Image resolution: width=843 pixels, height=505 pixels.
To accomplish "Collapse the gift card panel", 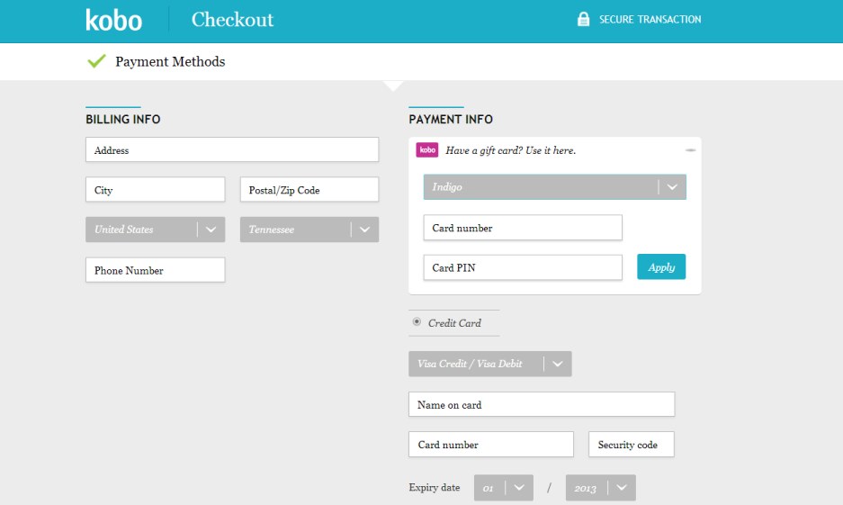I will click(690, 149).
